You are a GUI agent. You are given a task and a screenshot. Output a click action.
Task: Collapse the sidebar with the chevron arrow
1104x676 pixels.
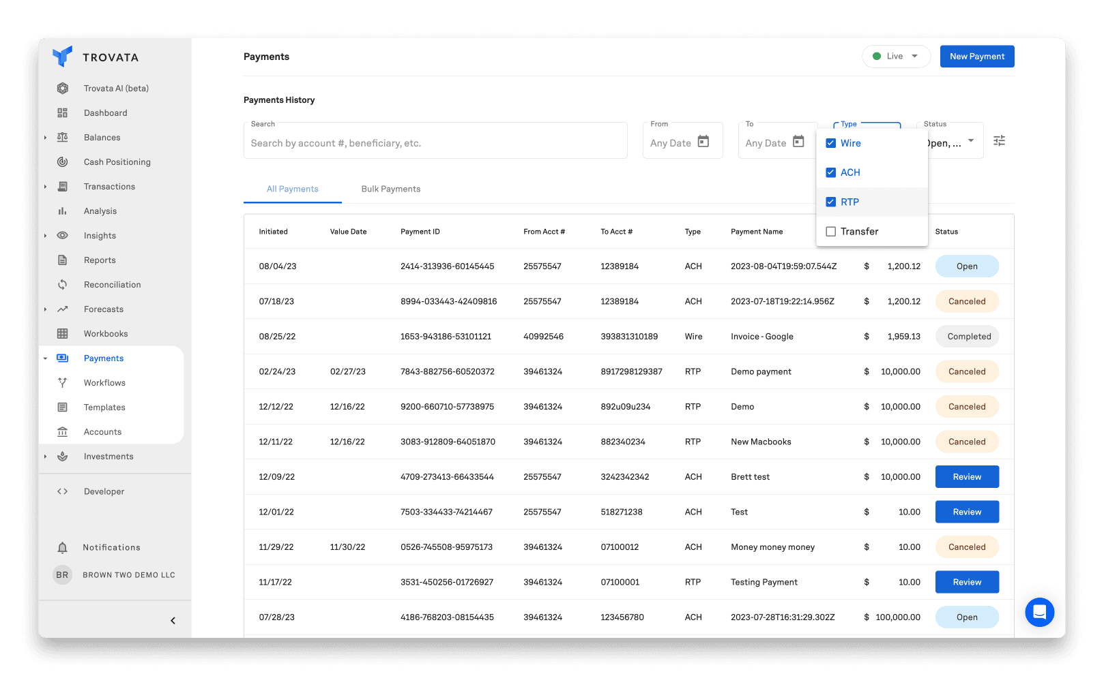[x=173, y=620]
